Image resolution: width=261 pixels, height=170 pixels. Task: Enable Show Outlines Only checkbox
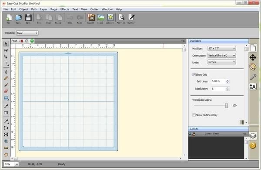(x=194, y=115)
